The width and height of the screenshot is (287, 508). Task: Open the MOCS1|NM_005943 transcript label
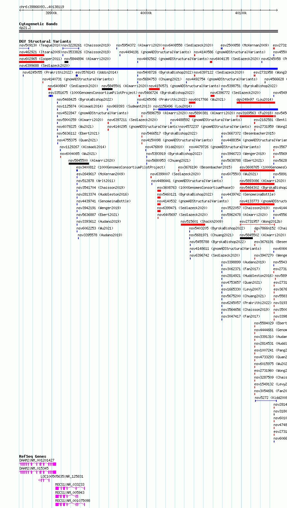tap(70, 493)
